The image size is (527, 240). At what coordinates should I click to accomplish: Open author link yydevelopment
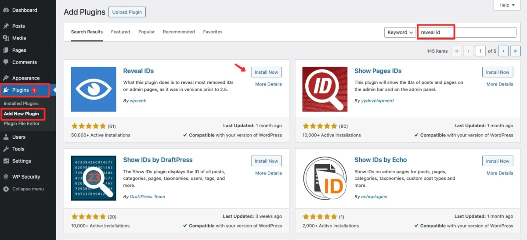click(x=377, y=100)
